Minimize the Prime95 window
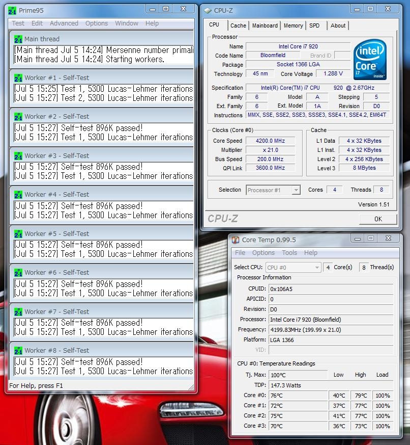 click(153, 9)
